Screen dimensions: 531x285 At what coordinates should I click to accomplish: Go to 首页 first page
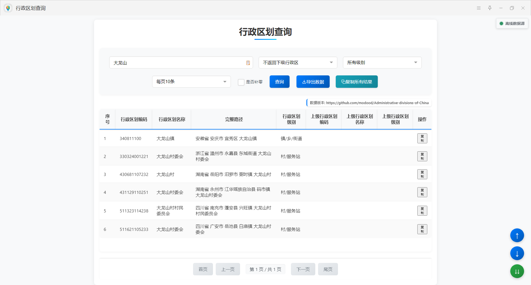pyautogui.click(x=203, y=269)
